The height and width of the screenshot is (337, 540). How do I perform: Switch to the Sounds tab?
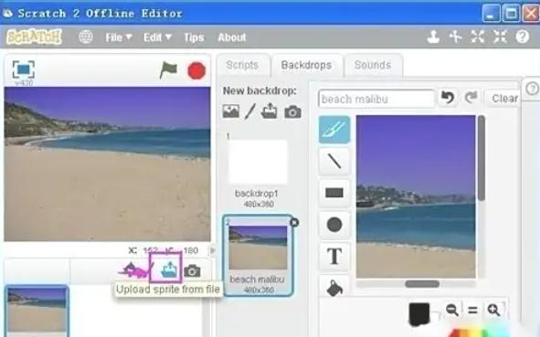click(373, 65)
